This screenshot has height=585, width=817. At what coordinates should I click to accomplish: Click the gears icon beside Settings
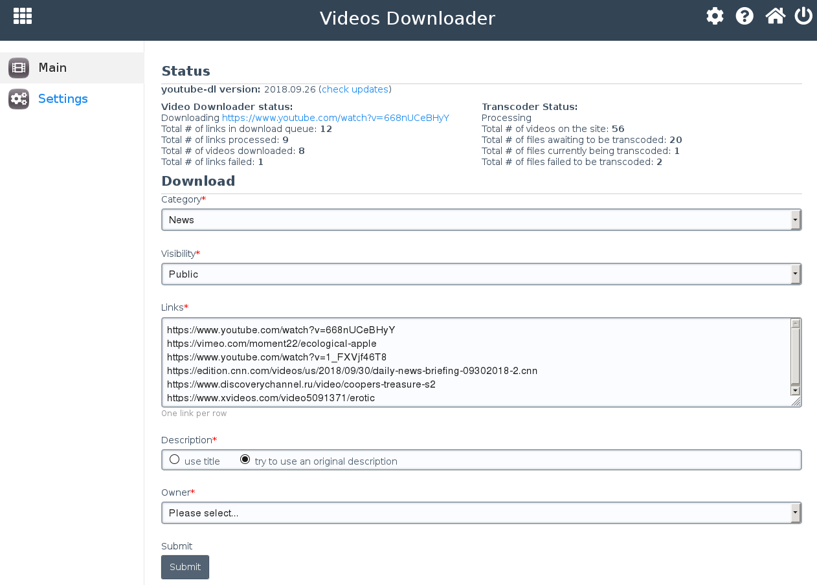coord(19,99)
